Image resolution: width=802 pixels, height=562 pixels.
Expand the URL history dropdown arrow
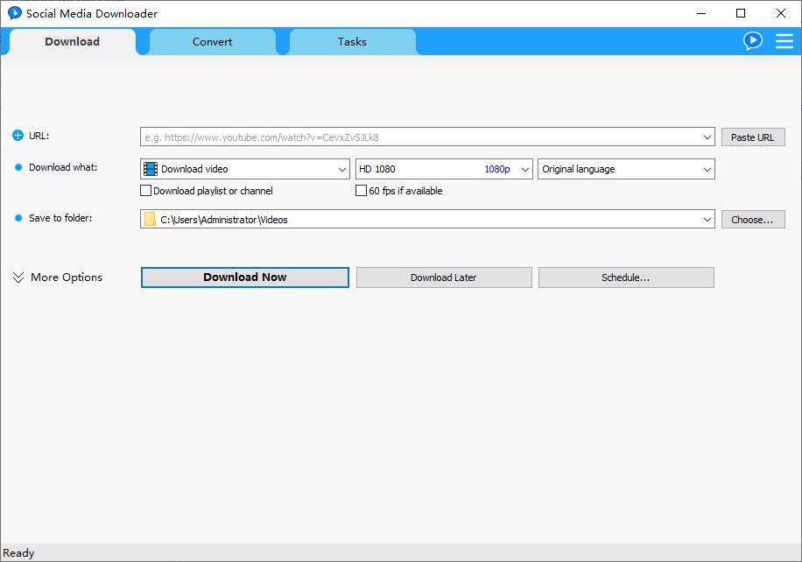pos(707,137)
